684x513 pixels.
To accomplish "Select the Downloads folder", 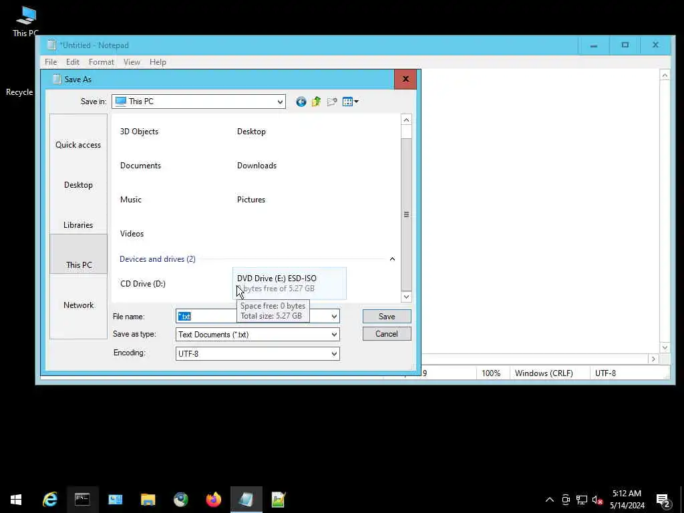I will [256, 166].
